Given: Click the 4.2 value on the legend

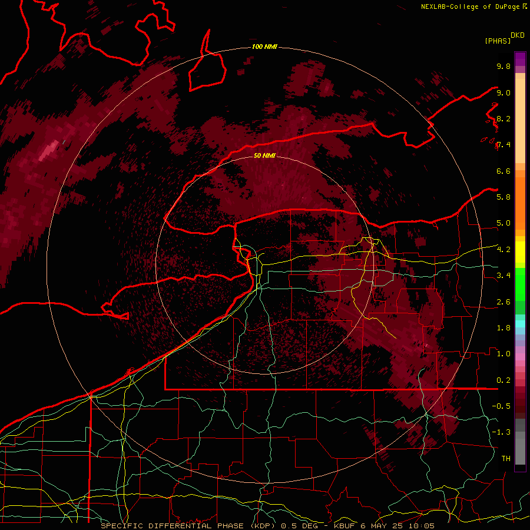Looking at the screenshot, I should pyautogui.click(x=503, y=250).
